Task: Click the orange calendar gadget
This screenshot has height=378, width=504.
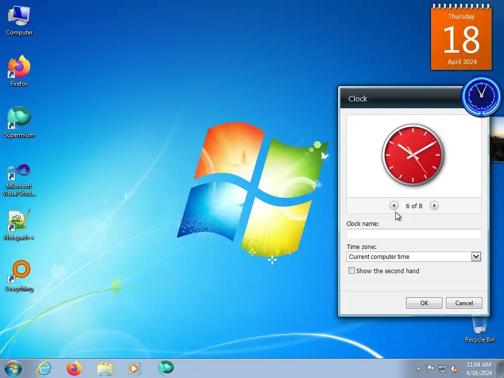Action: pyautogui.click(x=461, y=37)
